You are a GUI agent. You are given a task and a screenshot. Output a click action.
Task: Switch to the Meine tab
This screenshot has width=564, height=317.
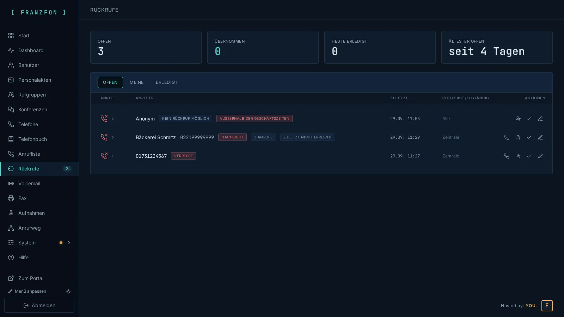[x=137, y=82]
